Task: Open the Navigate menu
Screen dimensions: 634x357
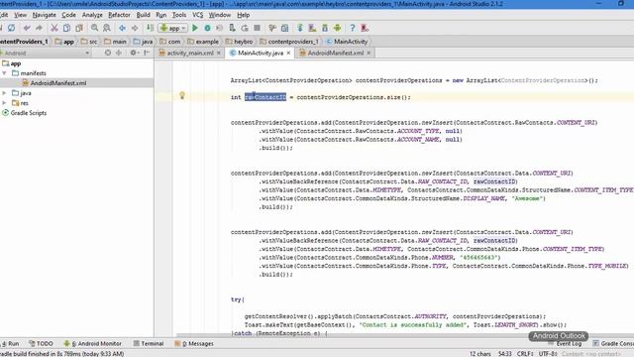Action: [44, 15]
